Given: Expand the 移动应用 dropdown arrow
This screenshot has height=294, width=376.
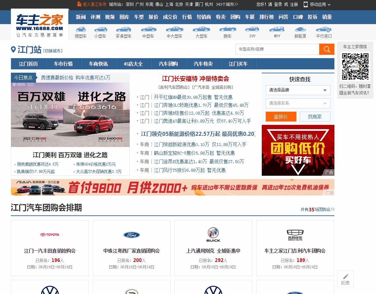Looking at the screenshot, I should pyautogui.click(x=329, y=5).
